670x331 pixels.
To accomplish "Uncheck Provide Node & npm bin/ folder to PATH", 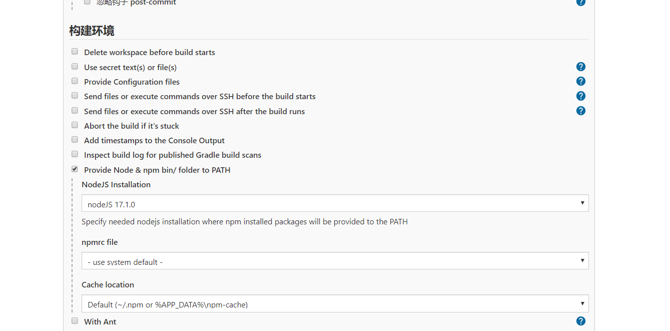I will pos(75,169).
